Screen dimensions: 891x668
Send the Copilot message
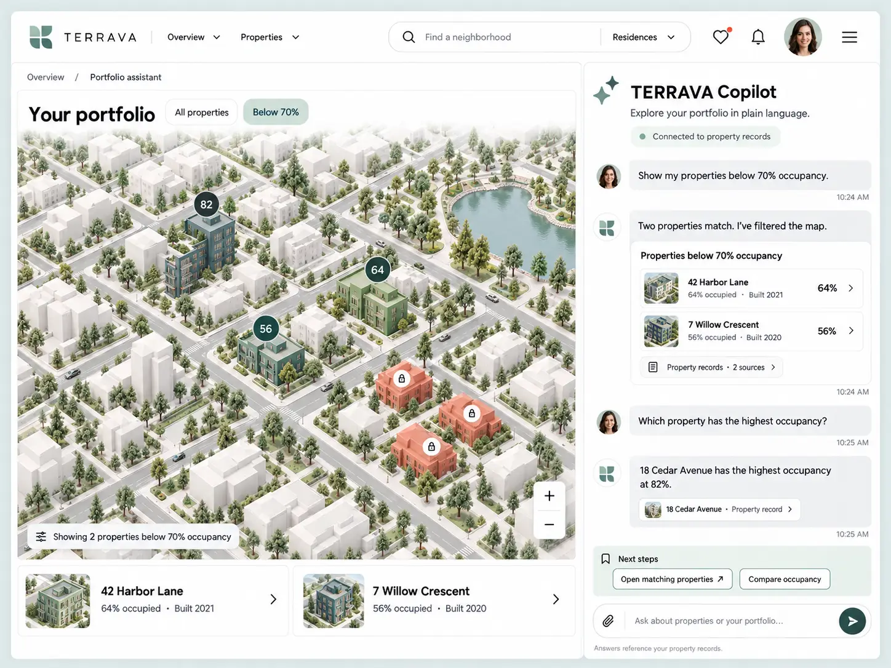coord(852,621)
